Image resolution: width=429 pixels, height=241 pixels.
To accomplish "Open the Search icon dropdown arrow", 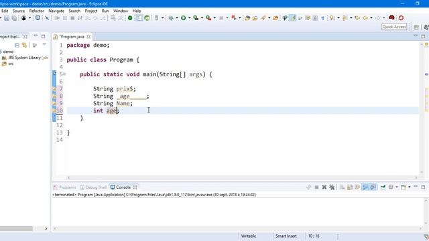I will pyautogui.click(x=269, y=18).
